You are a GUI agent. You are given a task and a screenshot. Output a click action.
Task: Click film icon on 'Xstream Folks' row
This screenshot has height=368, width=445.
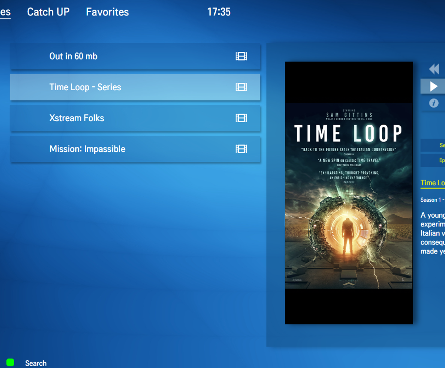click(241, 118)
